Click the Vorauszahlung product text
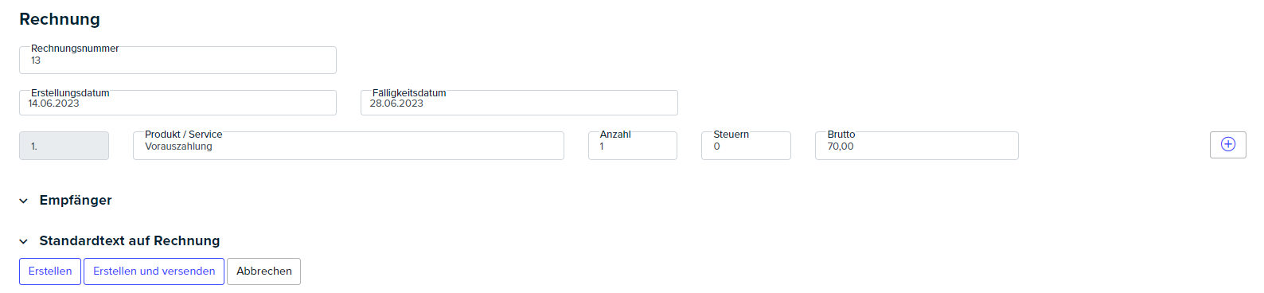This screenshot has height=293, width=1264. pos(178,146)
